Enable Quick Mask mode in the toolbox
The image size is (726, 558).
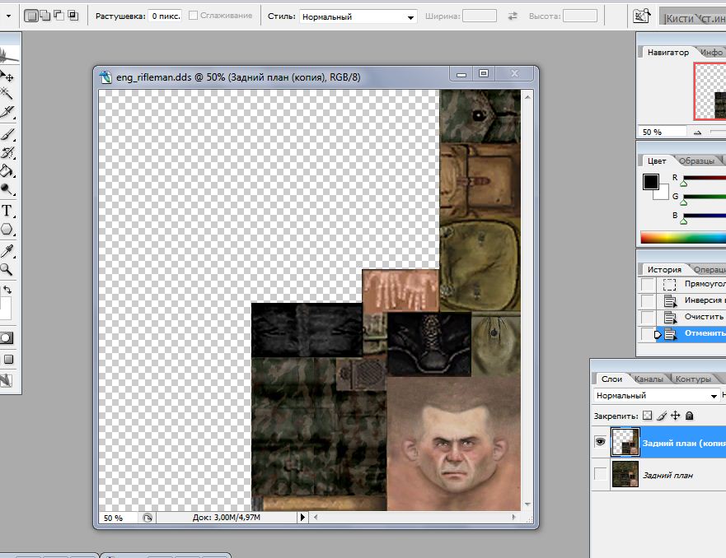click(7, 337)
